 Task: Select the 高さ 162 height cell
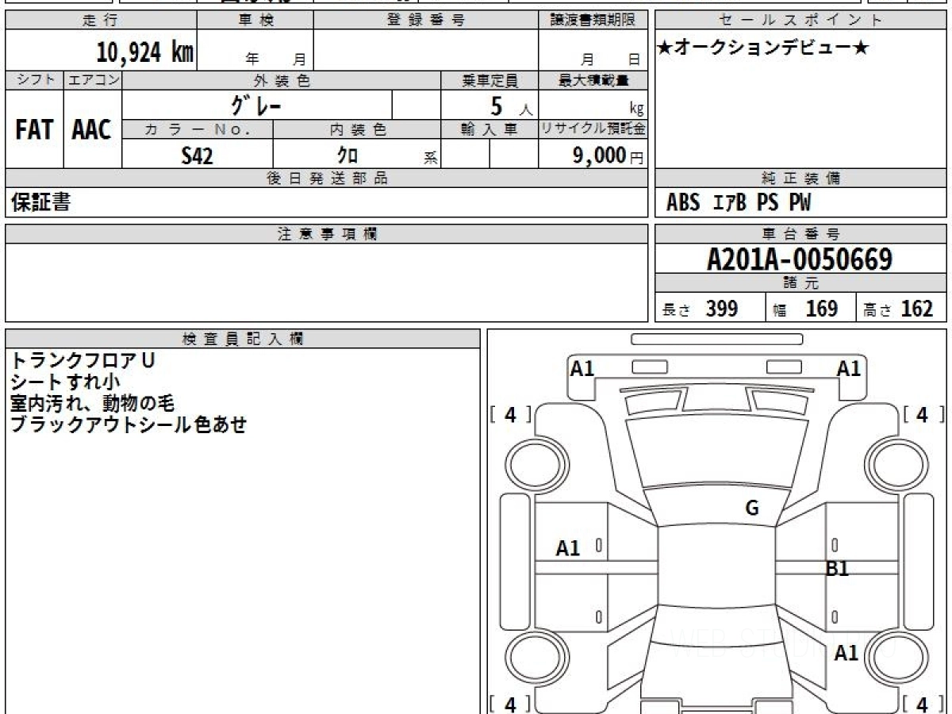pyautogui.click(x=902, y=309)
